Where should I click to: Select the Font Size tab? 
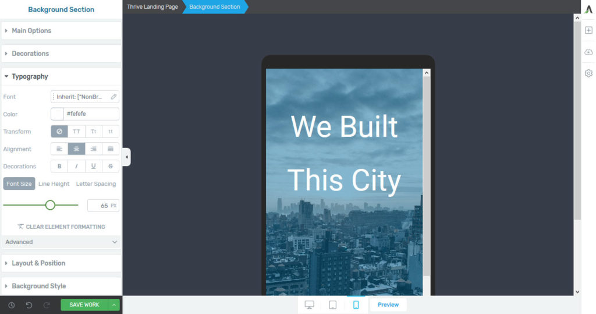(x=19, y=184)
